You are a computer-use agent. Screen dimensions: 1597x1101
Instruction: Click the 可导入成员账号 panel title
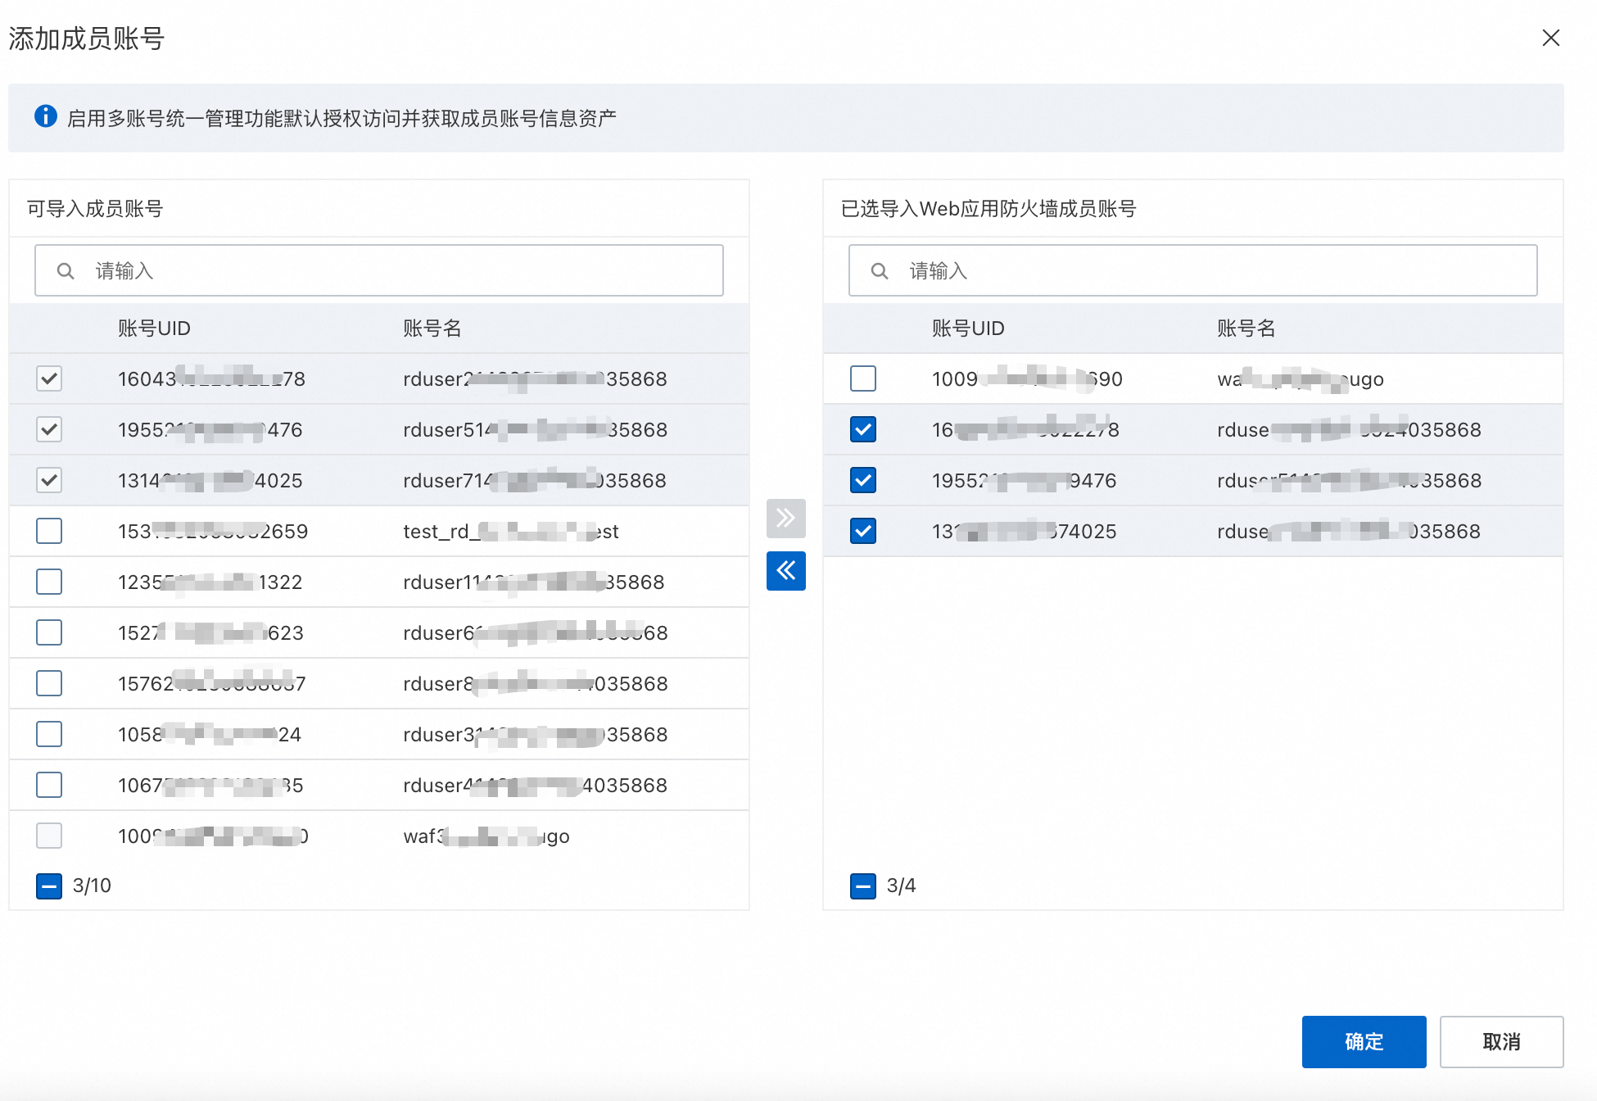point(95,208)
